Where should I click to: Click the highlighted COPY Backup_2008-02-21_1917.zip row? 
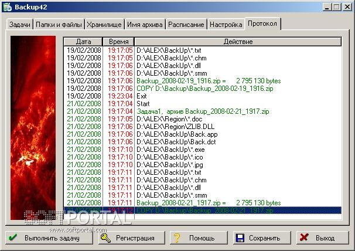tap(203, 211)
